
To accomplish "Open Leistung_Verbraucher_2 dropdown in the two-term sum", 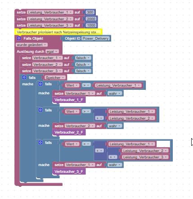I will point(132,118).
